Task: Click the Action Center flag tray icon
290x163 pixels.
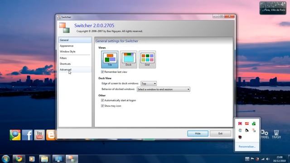Action: click(x=252, y=159)
